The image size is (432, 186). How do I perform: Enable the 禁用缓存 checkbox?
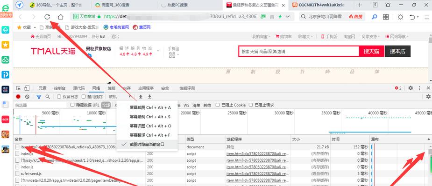pyautogui.click(x=84, y=97)
